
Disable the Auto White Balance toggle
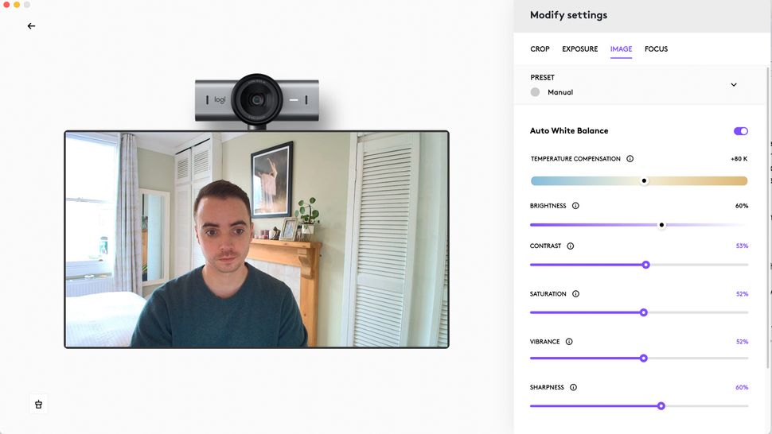pyautogui.click(x=740, y=130)
